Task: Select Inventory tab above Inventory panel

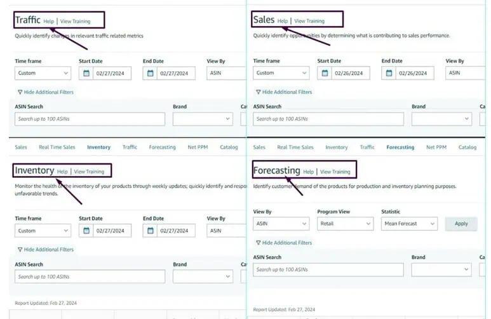Action: click(x=98, y=147)
